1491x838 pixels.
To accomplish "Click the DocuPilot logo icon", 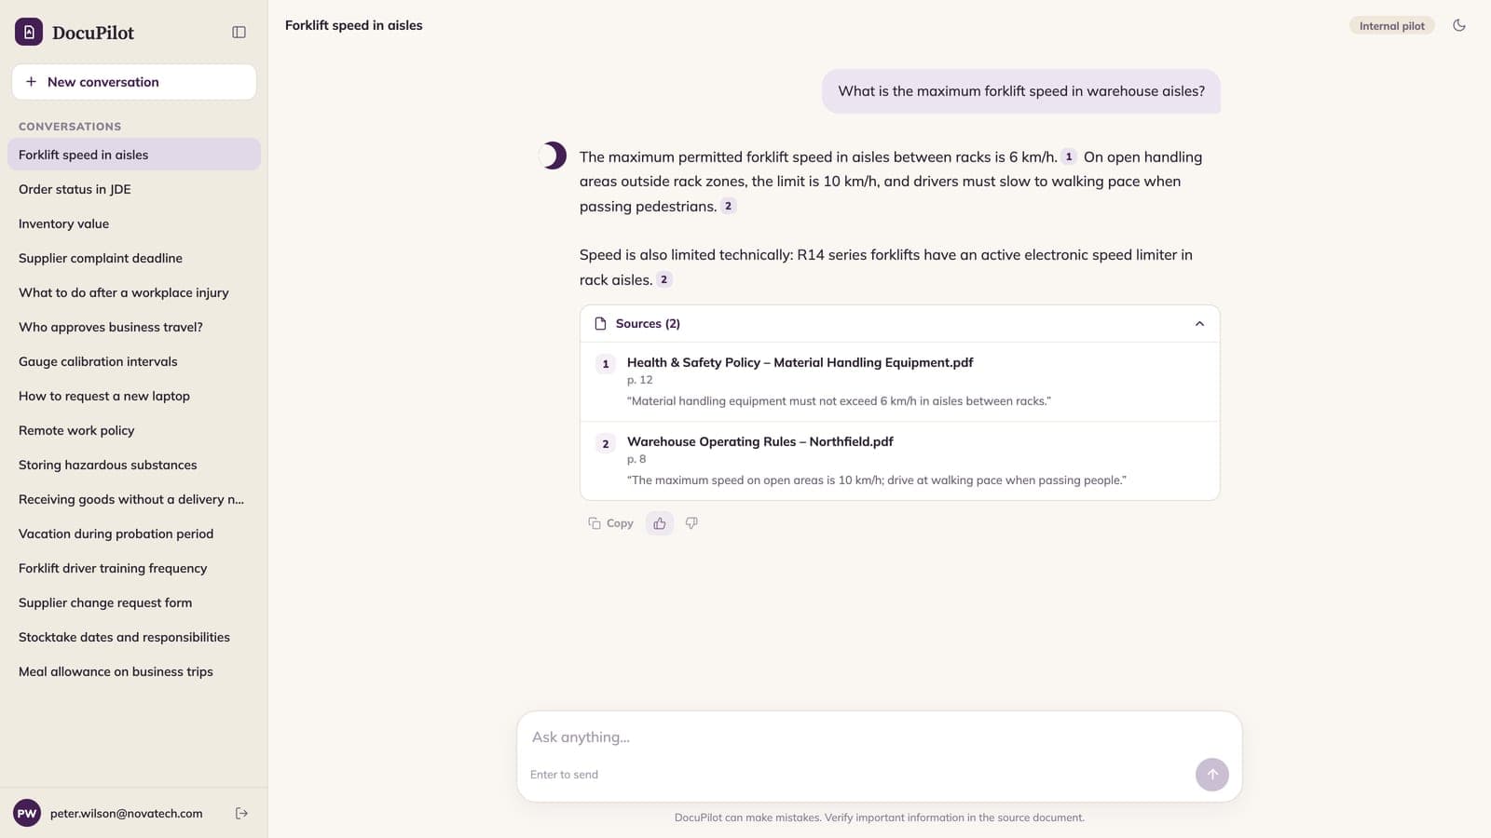I will click(x=29, y=33).
